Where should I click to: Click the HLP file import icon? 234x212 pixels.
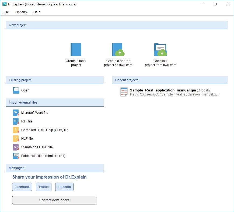coord(16,139)
